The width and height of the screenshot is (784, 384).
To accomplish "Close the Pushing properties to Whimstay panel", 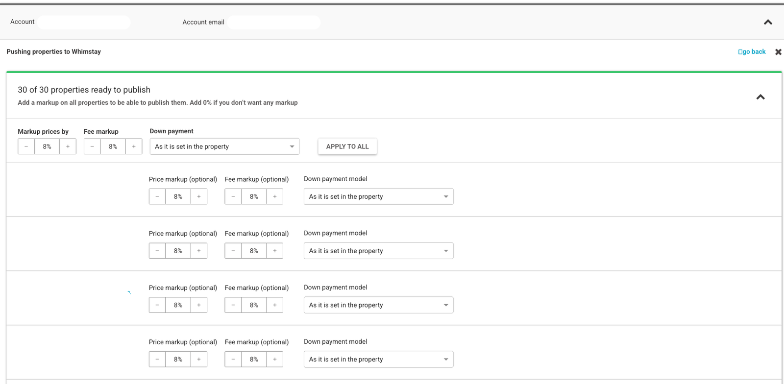I will [x=778, y=52].
